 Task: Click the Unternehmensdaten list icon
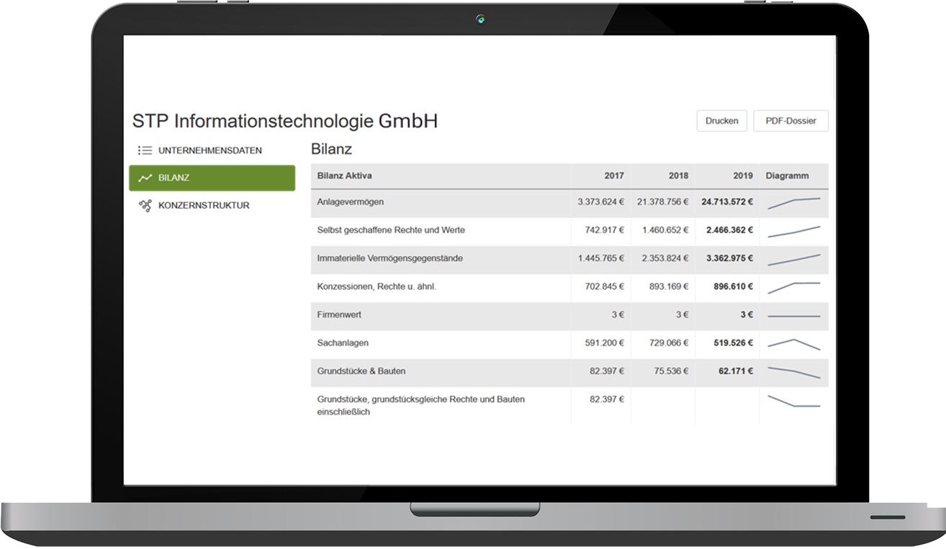pos(145,150)
